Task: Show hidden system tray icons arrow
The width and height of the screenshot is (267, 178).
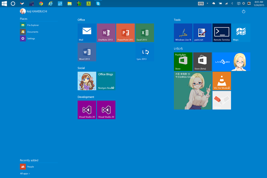Action: (208, 3)
